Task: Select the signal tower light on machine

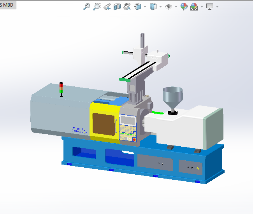Action: coord(61,89)
